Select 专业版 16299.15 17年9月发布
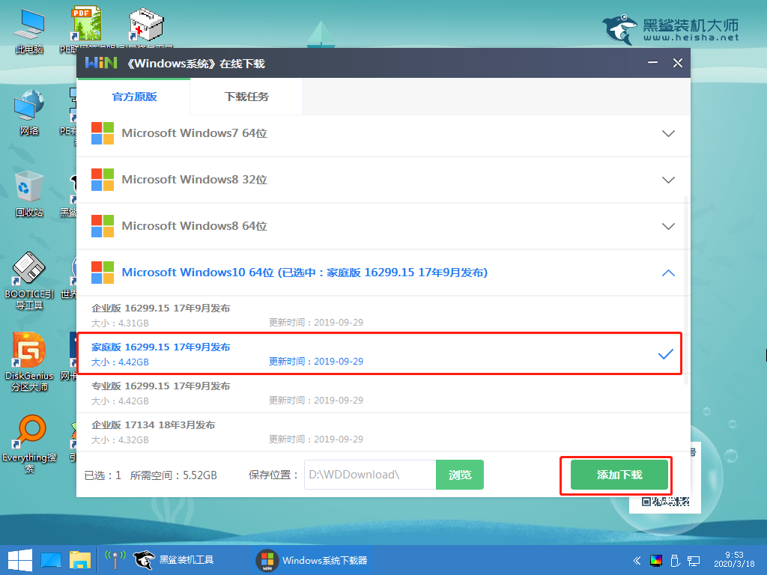This screenshot has width=767, height=575. point(380,393)
